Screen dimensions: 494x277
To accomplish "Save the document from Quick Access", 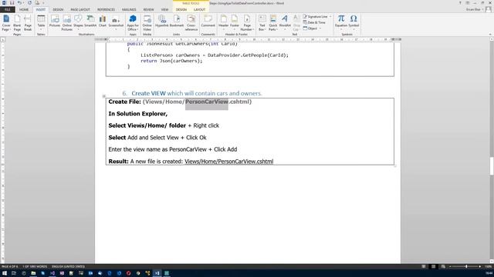I will 12,3.
